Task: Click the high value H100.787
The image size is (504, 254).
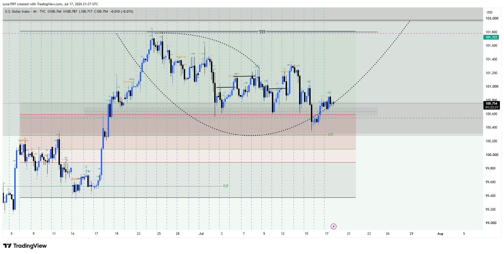Action: 70,12
